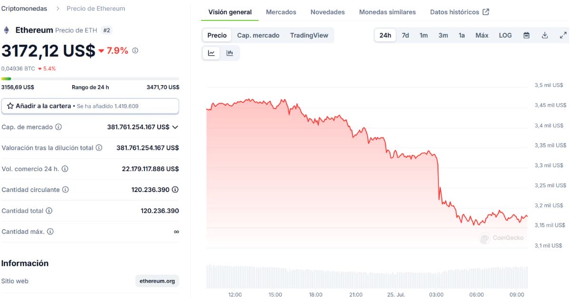The image size is (570, 298).
Task: Open the ethereum.org website link
Action: (157, 281)
